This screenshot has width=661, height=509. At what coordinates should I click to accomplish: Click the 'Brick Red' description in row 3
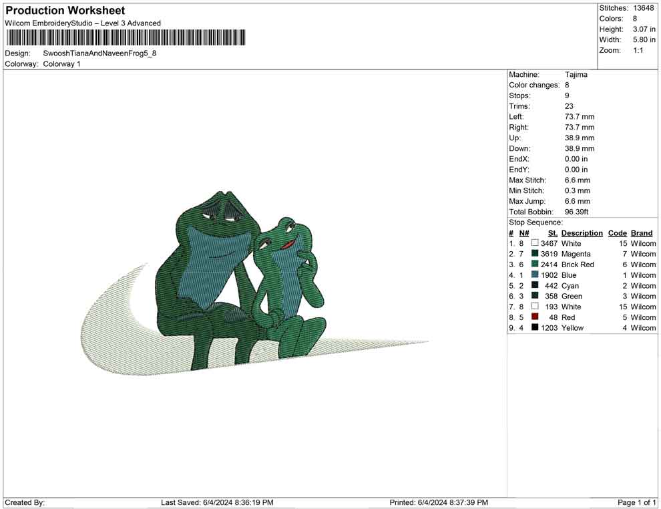[578, 265]
